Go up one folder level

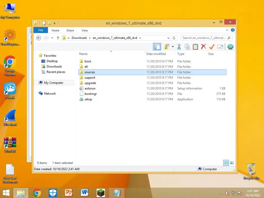pos(58,38)
